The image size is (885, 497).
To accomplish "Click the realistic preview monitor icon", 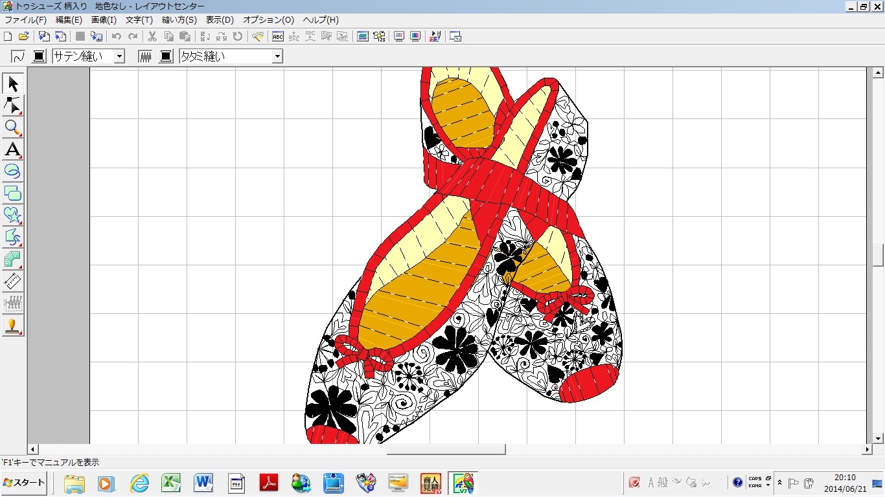I will pos(415,37).
